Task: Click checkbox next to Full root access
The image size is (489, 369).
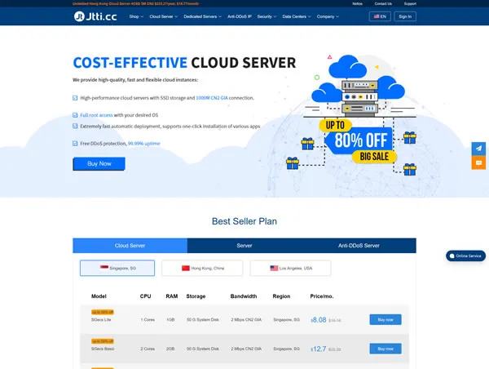Action: tap(75, 115)
